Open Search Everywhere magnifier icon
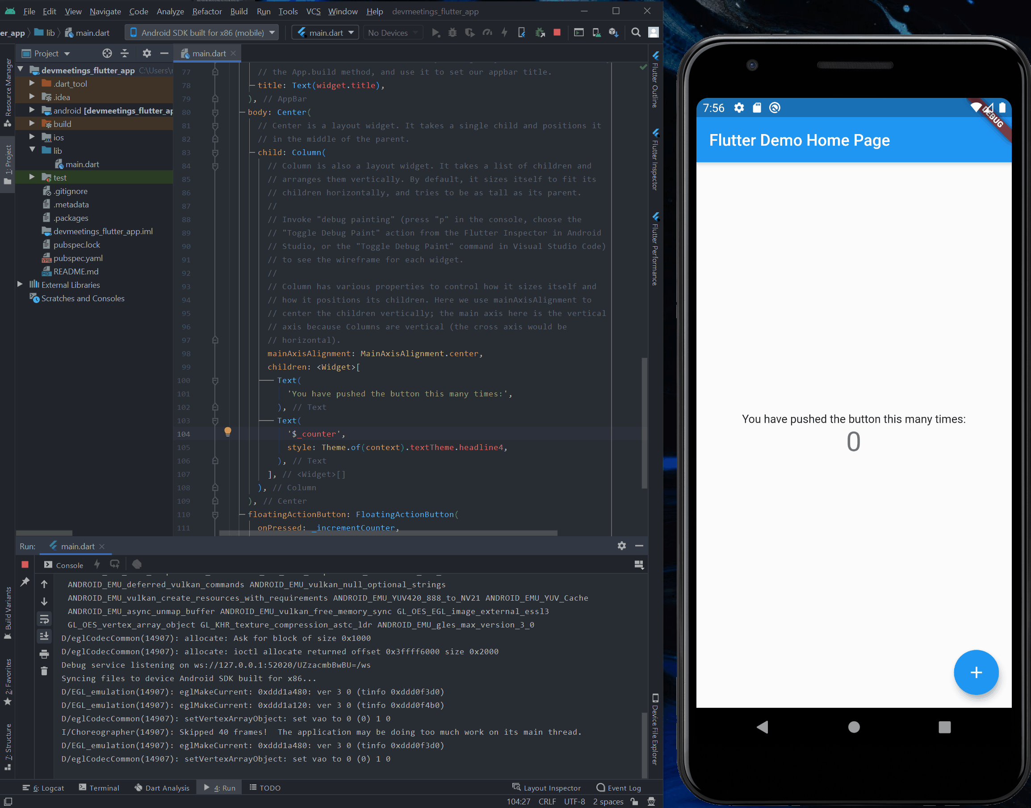Screen dimensions: 1031x808 coord(636,33)
